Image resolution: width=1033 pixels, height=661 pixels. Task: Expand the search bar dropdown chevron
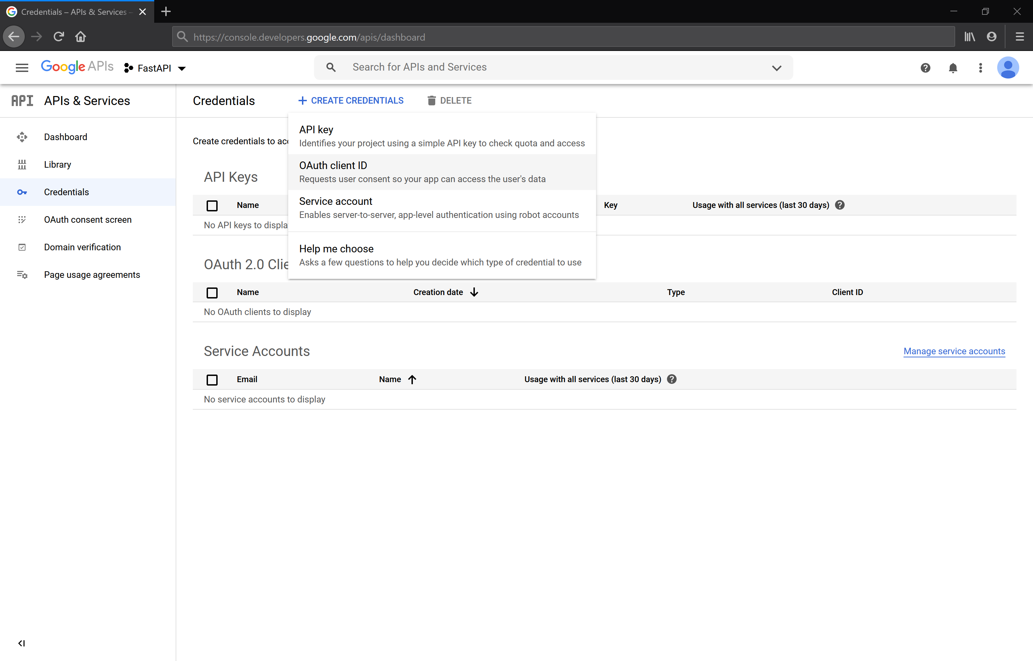776,68
